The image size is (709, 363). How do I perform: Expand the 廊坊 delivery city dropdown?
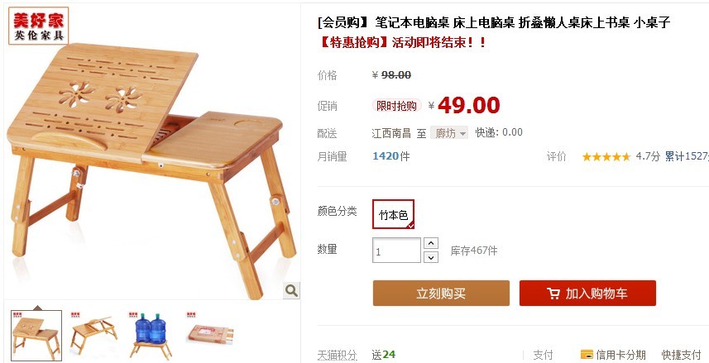[449, 133]
